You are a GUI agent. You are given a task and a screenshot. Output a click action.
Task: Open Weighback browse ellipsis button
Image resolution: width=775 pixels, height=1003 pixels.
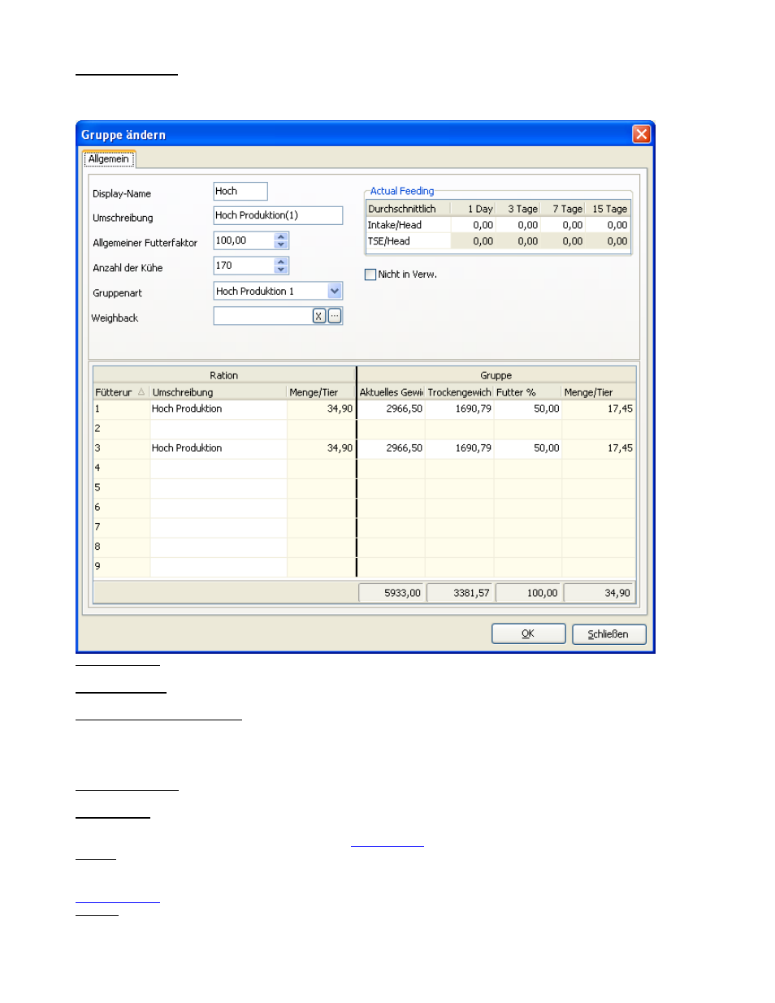(335, 317)
